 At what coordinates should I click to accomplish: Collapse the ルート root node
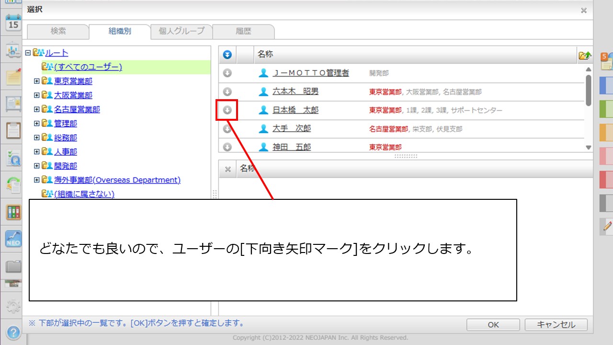pos(28,53)
